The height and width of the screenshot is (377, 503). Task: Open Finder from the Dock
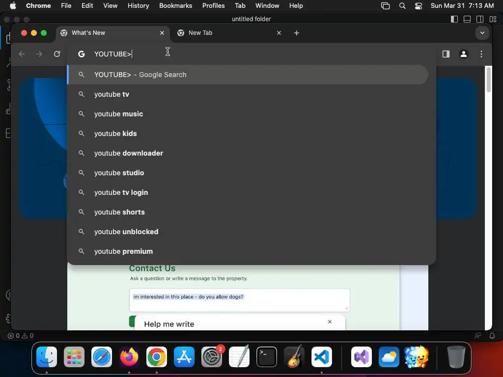click(47, 357)
